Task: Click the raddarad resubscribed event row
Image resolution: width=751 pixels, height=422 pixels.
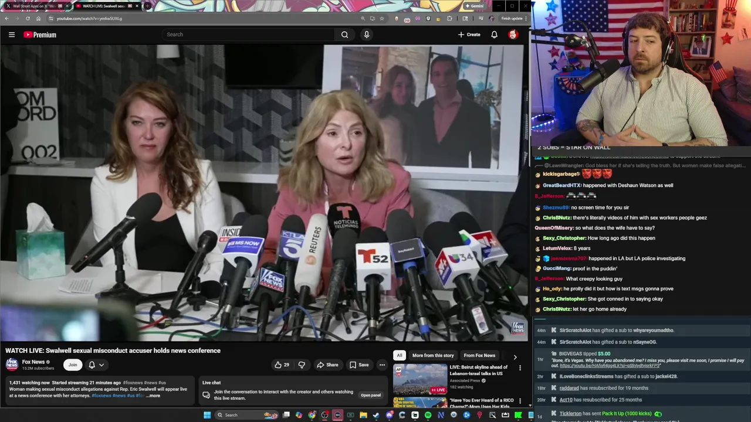Action: tap(642, 388)
